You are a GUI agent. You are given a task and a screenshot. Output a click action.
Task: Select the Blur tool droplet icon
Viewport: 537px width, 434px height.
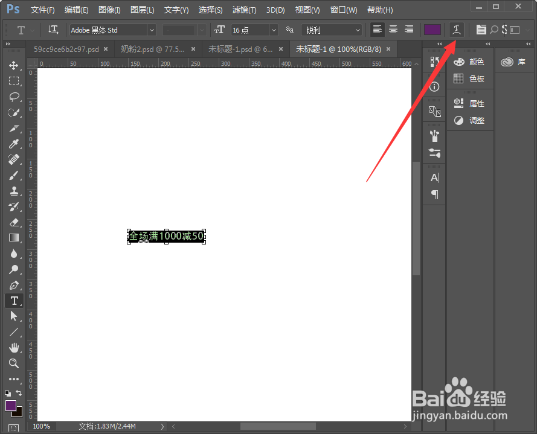(x=14, y=254)
